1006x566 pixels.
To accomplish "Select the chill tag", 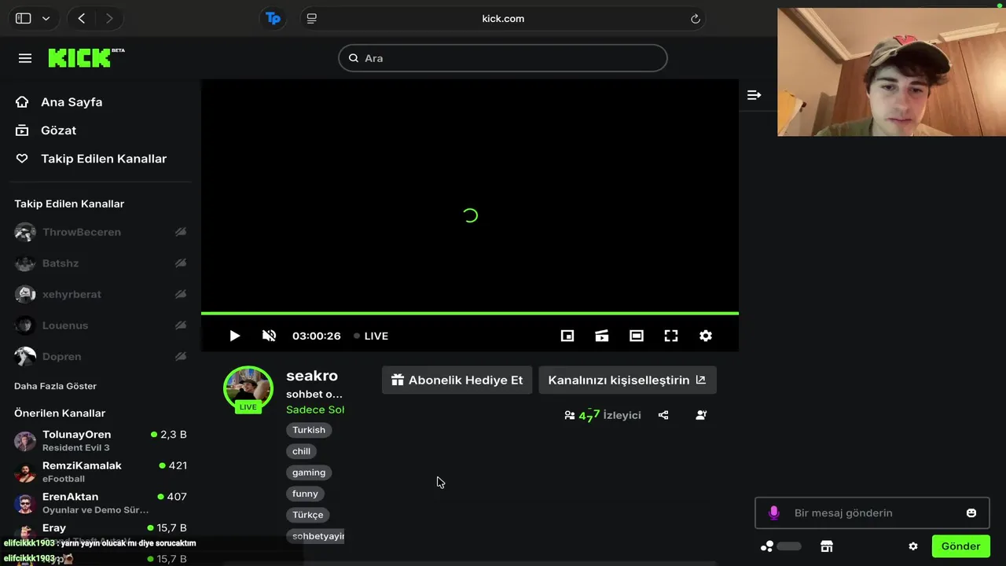I will pos(302,451).
